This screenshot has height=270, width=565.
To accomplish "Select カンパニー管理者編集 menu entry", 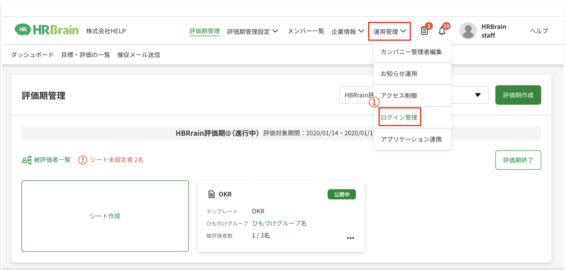I will click(x=411, y=52).
